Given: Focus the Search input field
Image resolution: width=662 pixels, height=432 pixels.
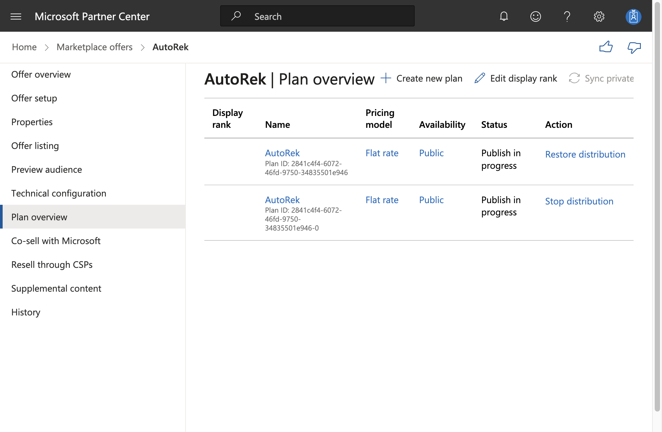Looking at the screenshot, I should [x=317, y=16].
